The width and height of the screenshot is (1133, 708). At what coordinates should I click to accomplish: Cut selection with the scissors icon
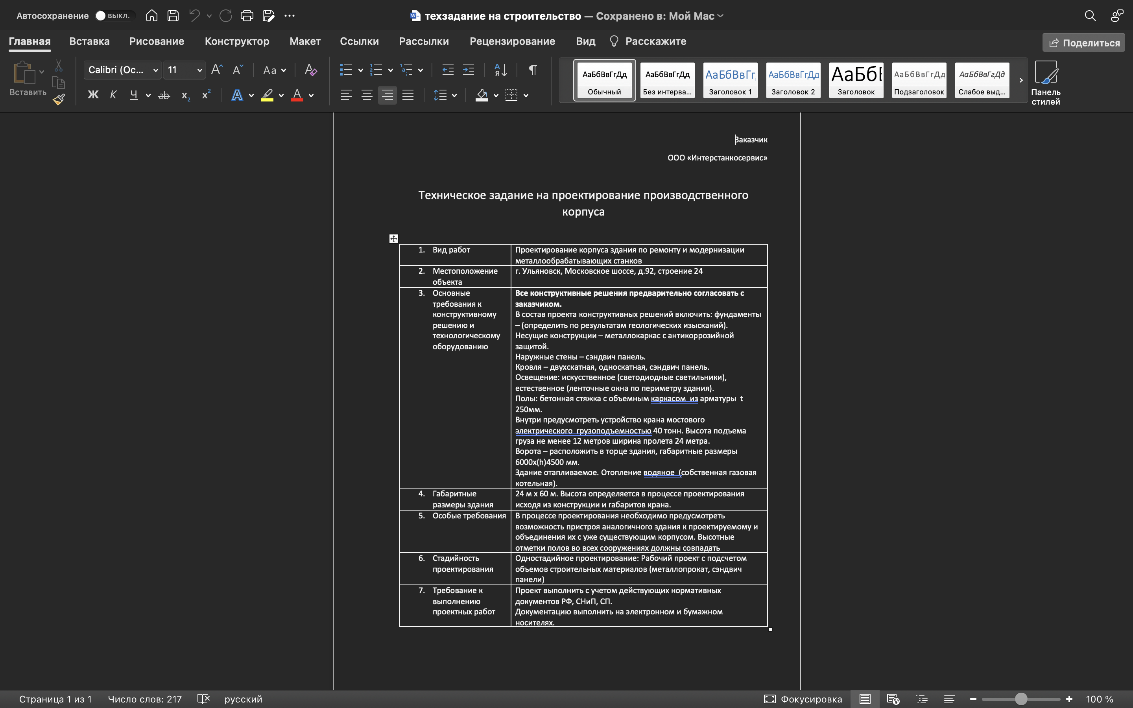coord(59,66)
